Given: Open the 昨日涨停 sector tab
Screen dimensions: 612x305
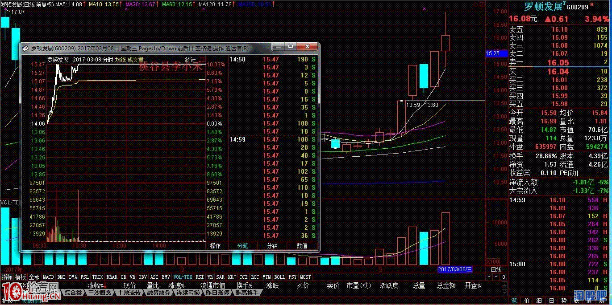Looking at the screenshot, I should click(217, 293).
